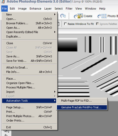Choose File Info... menu item
Viewport: 118px width, 136px height.
click(29, 72)
